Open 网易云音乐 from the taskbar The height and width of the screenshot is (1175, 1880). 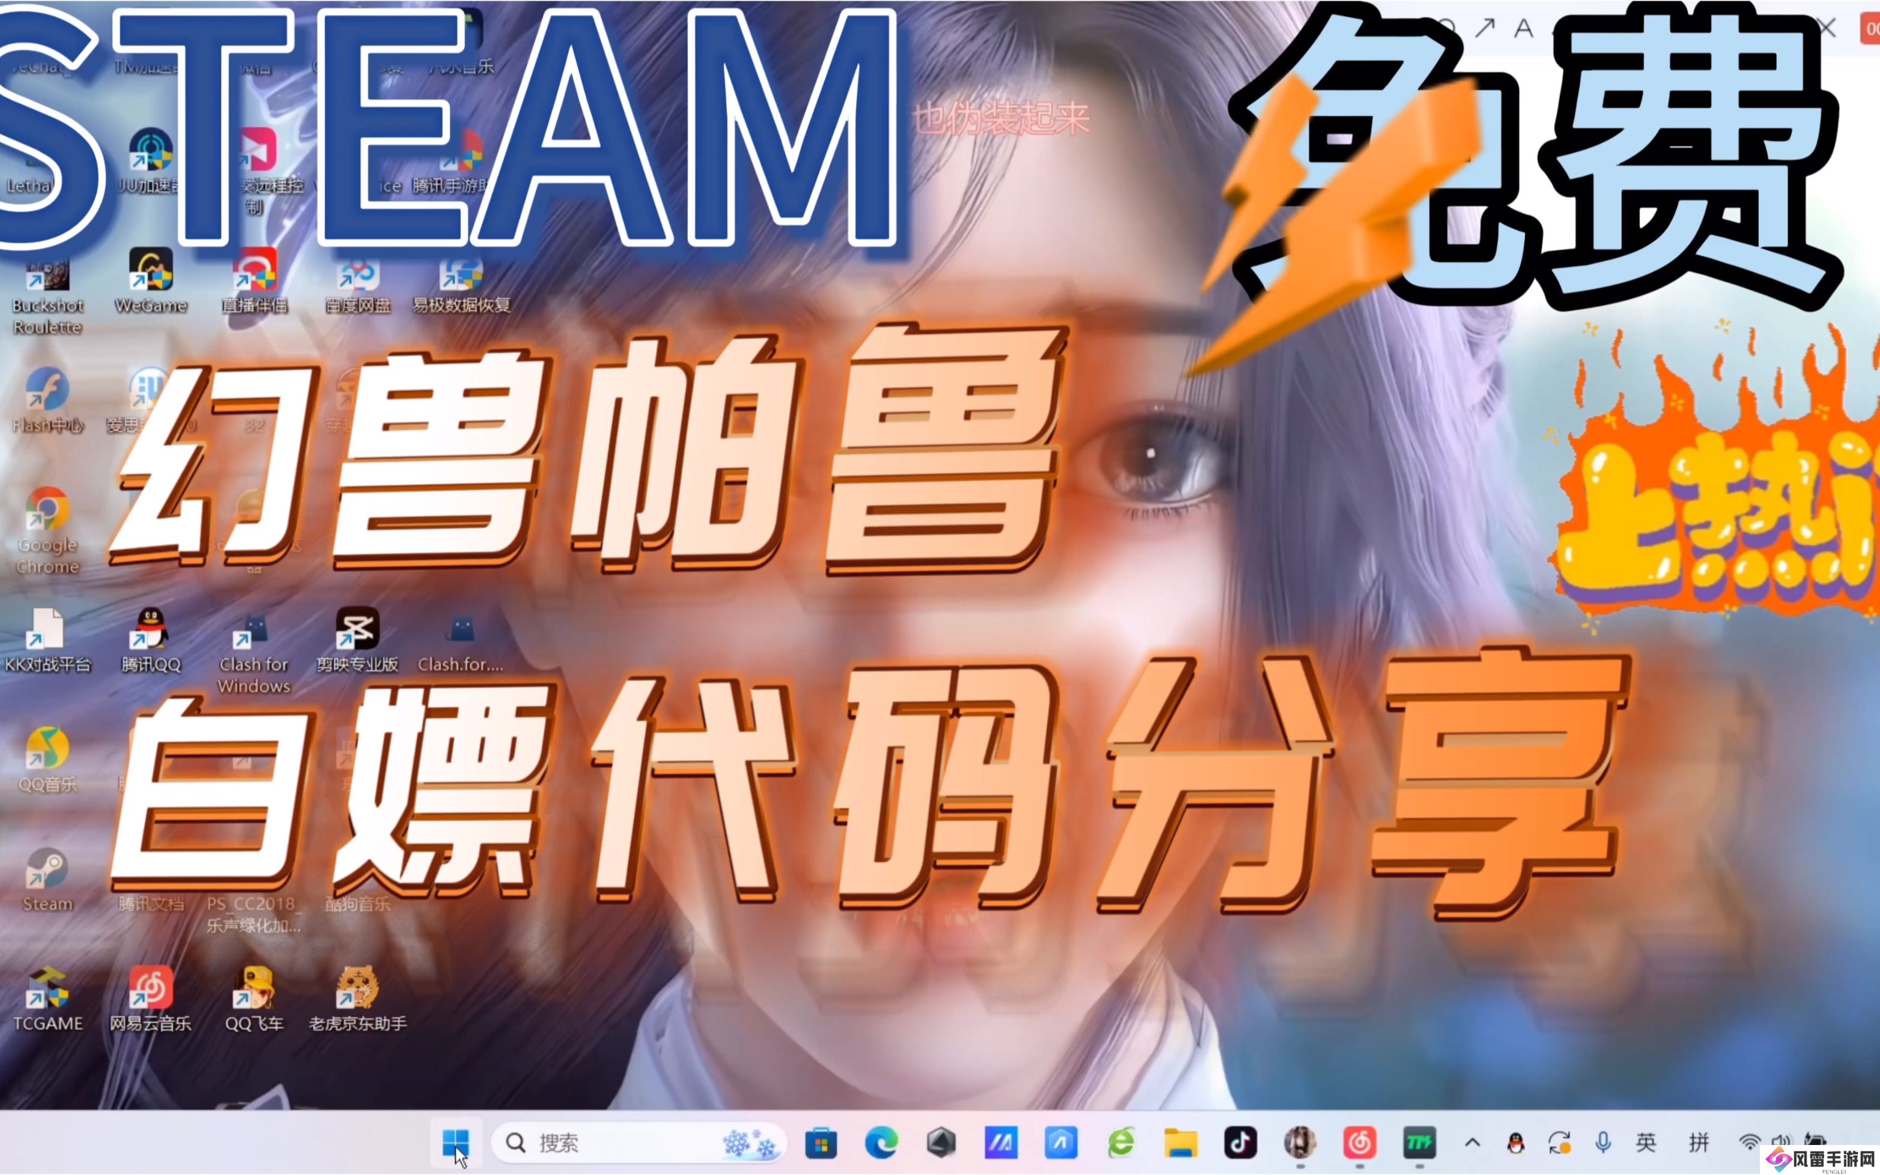(x=1359, y=1143)
